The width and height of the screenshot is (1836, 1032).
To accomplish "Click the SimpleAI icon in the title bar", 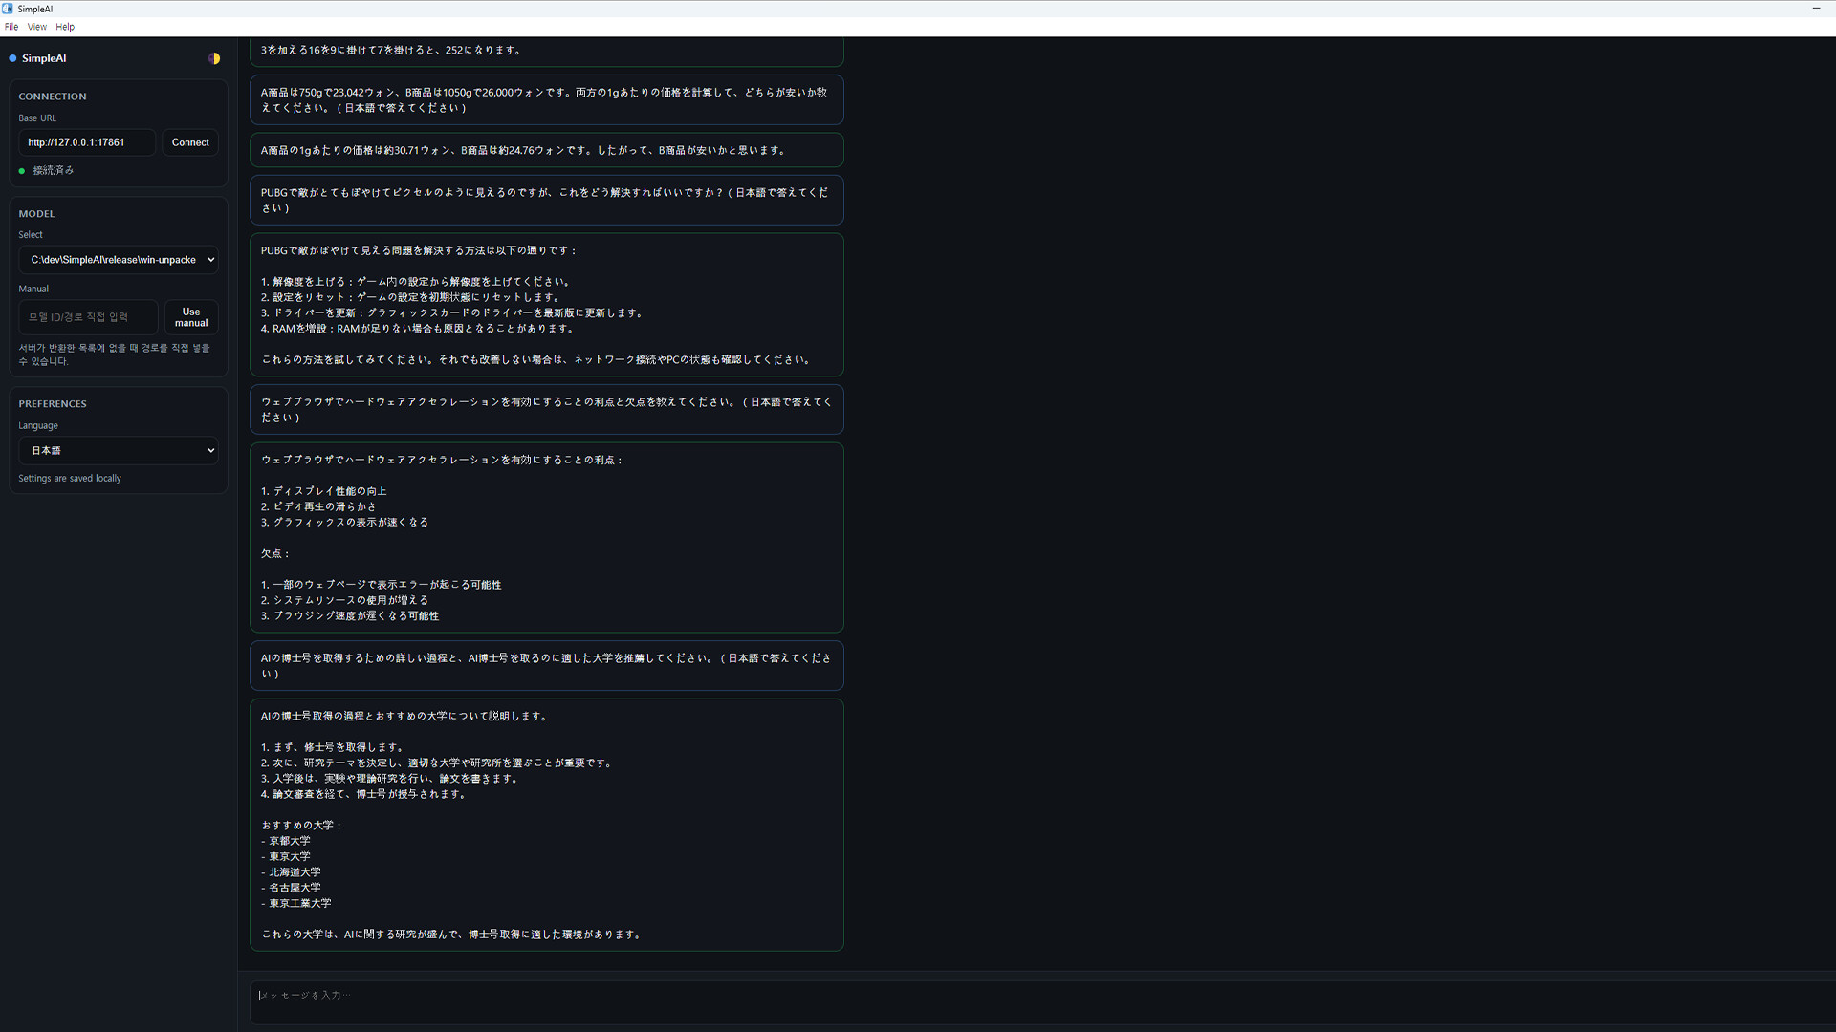I will point(9,9).
